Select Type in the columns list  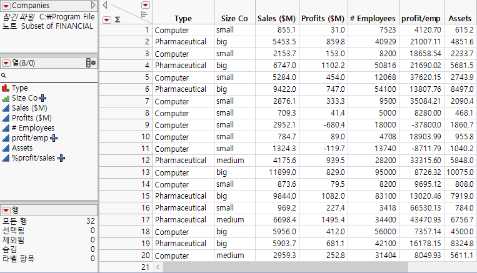tap(20, 88)
